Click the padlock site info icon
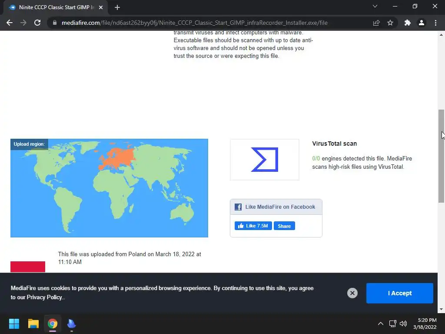 55,23
